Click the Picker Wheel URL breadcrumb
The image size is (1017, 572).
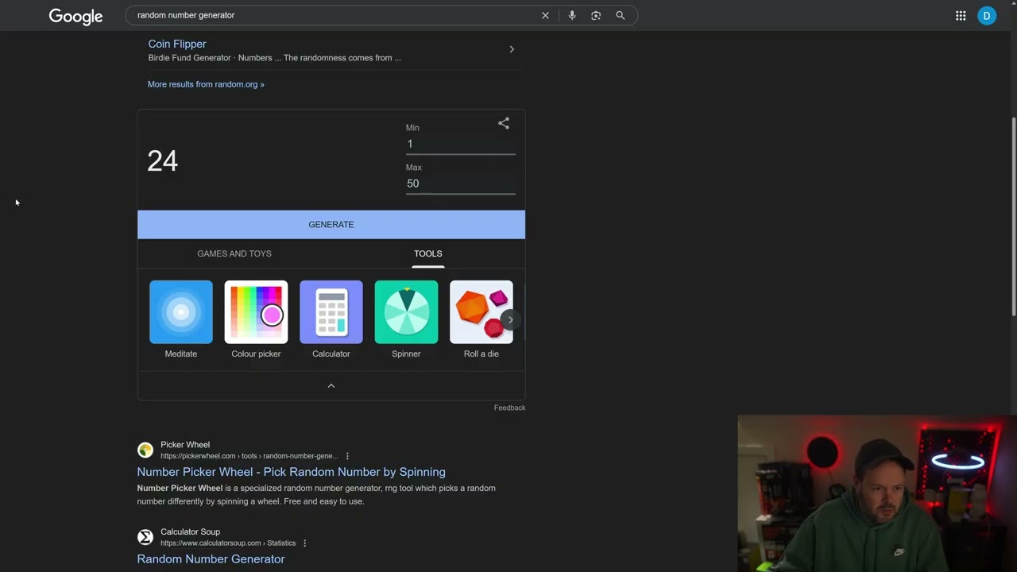point(249,456)
